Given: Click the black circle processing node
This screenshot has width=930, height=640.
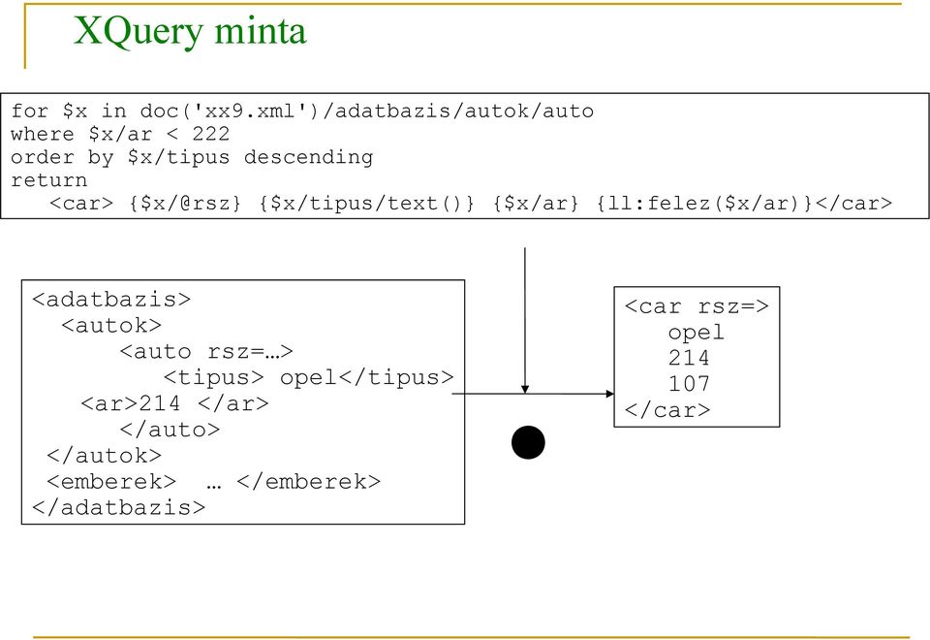Looking at the screenshot, I should pos(528,442).
